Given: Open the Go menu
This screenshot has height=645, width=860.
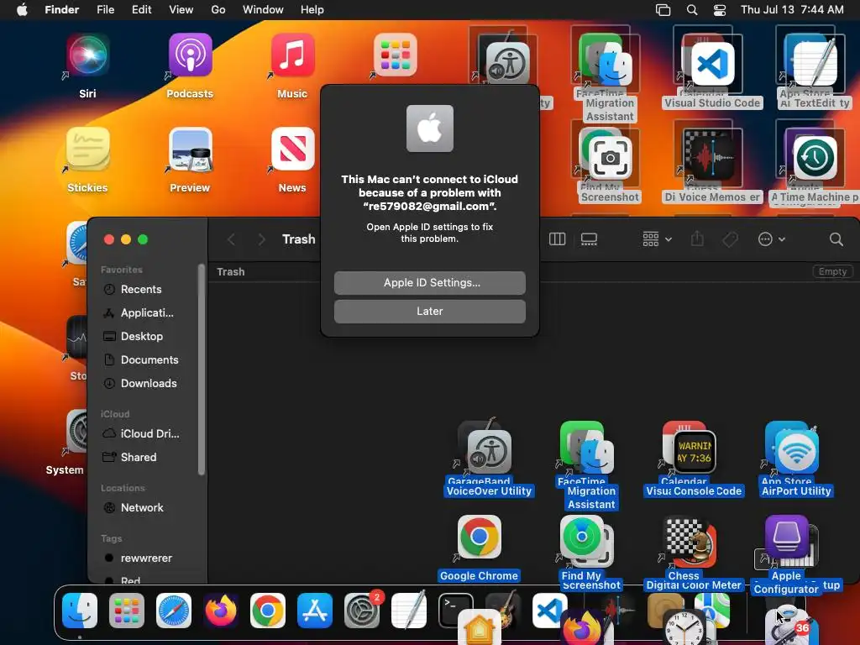Looking at the screenshot, I should click(x=218, y=9).
